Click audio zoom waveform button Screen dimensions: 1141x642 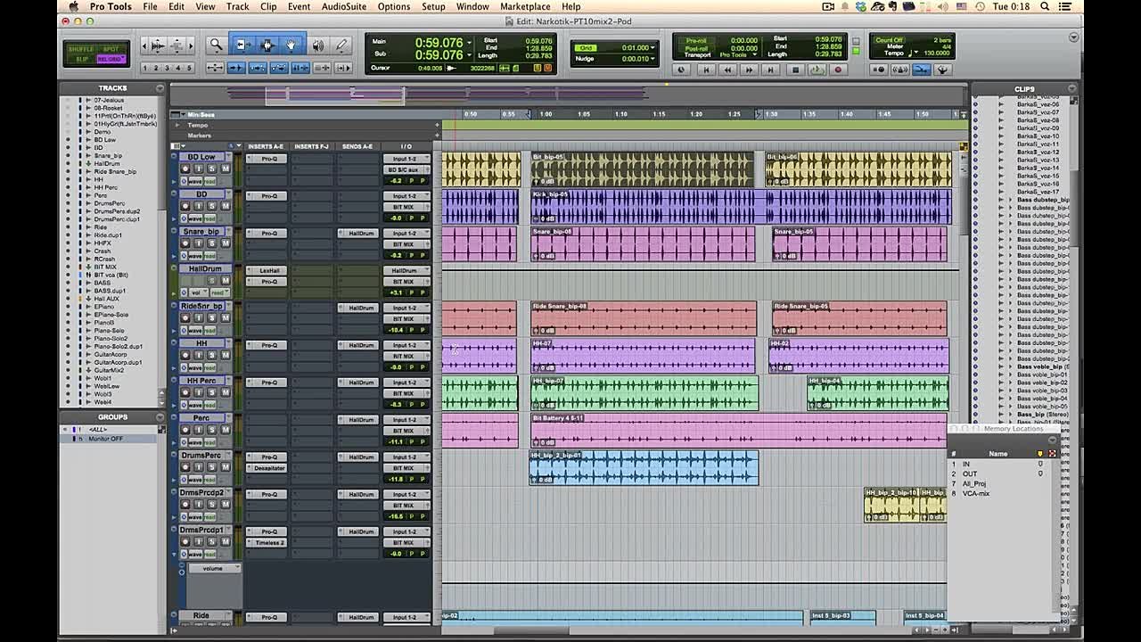point(159,45)
